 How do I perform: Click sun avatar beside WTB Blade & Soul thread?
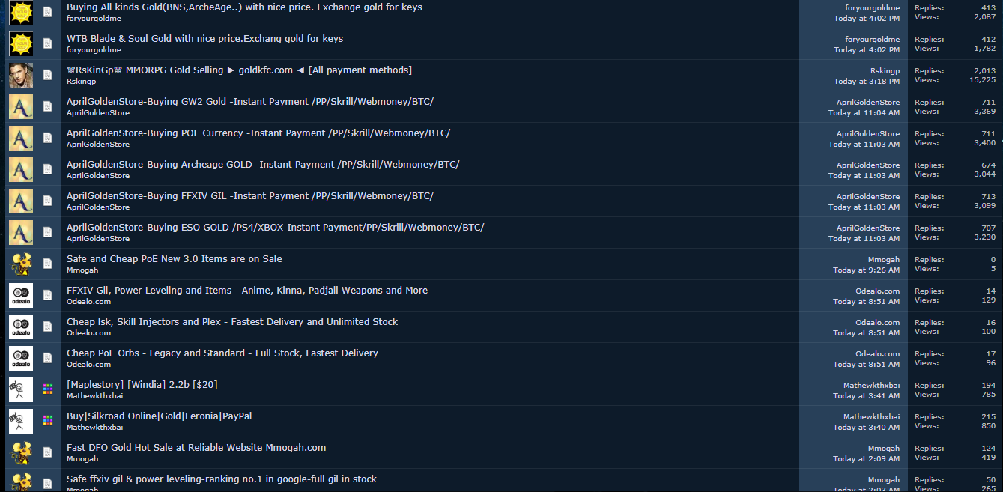[x=21, y=44]
